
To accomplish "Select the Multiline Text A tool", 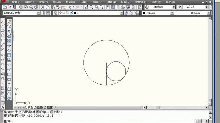I will [x=3, y=107].
